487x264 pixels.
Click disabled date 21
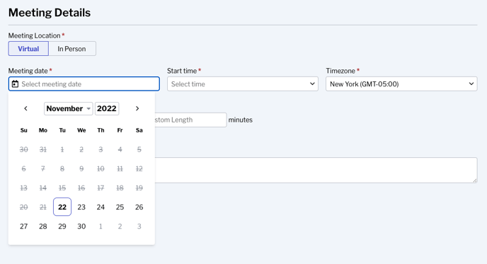tap(43, 207)
